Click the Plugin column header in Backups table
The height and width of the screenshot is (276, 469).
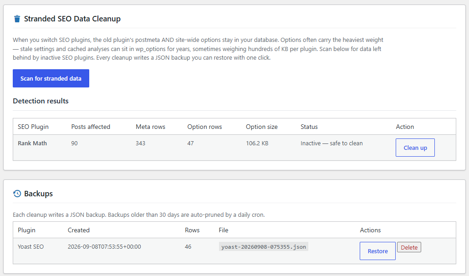click(26, 230)
